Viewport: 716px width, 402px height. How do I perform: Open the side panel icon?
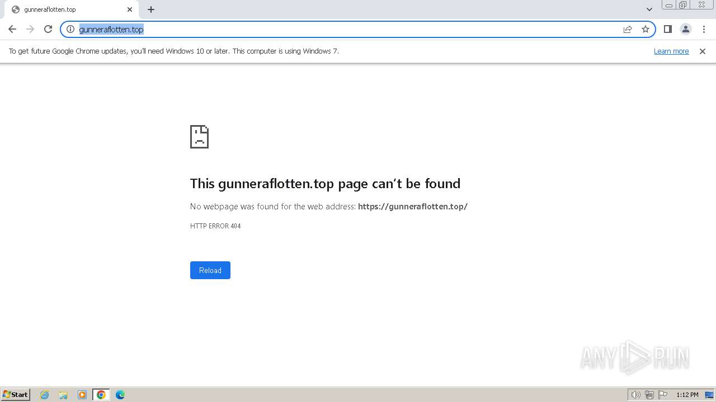pyautogui.click(x=668, y=29)
